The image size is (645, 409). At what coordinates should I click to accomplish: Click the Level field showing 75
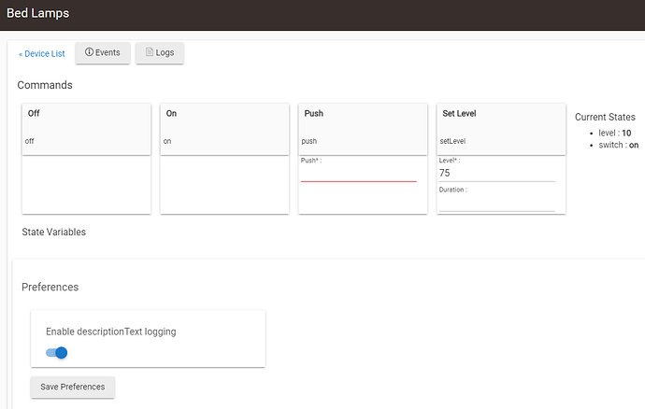click(497, 173)
